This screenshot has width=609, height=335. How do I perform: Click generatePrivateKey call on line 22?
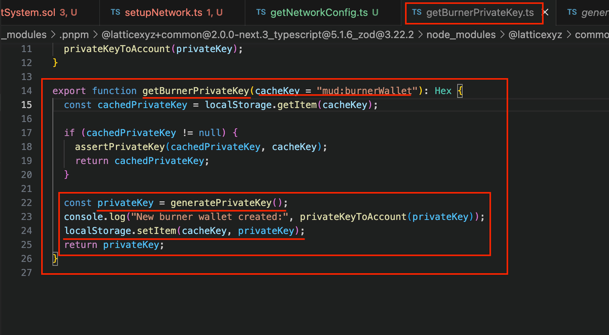[x=221, y=203]
